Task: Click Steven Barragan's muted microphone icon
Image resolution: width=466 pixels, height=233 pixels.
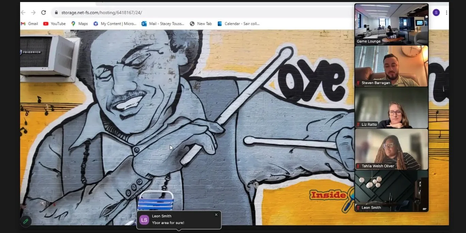Action: pos(358,83)
